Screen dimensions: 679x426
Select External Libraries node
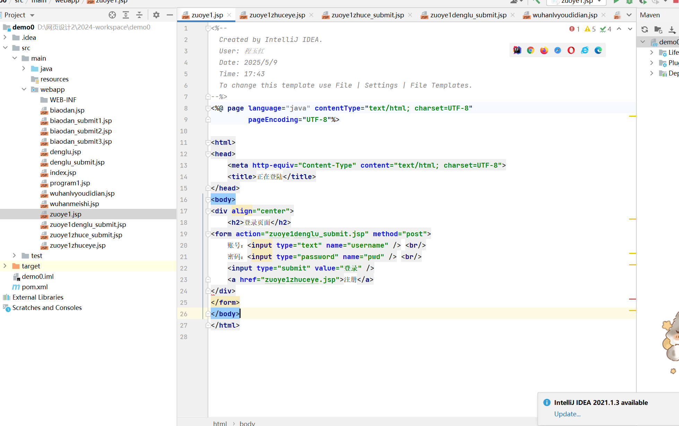[x=38, y=297]
